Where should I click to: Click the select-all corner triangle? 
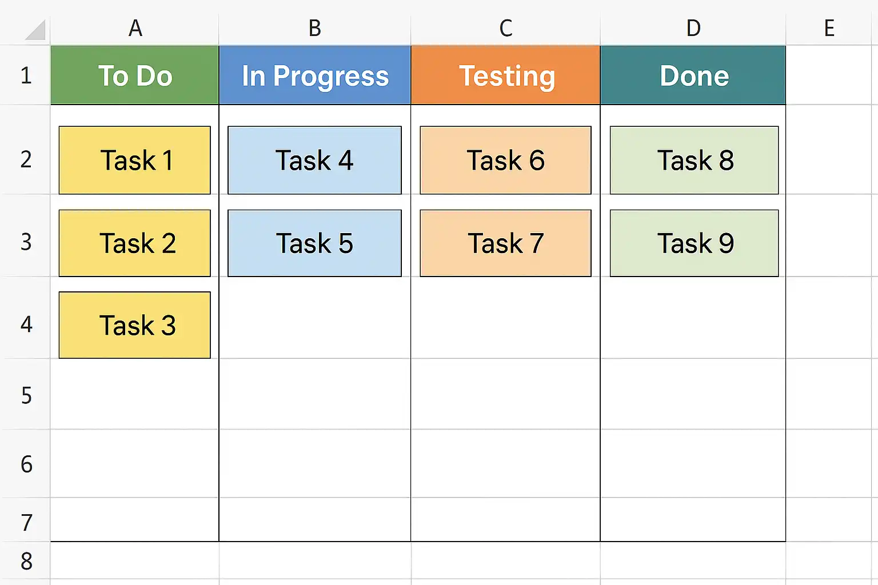35,30
